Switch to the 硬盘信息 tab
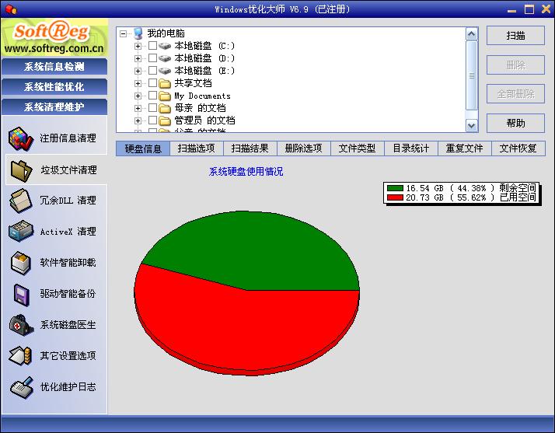Screen dimensions: 555x433 (143, 148)
